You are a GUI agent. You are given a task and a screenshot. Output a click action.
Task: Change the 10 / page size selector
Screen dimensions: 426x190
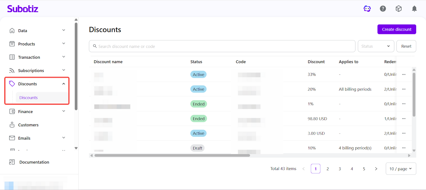point(401,169)
